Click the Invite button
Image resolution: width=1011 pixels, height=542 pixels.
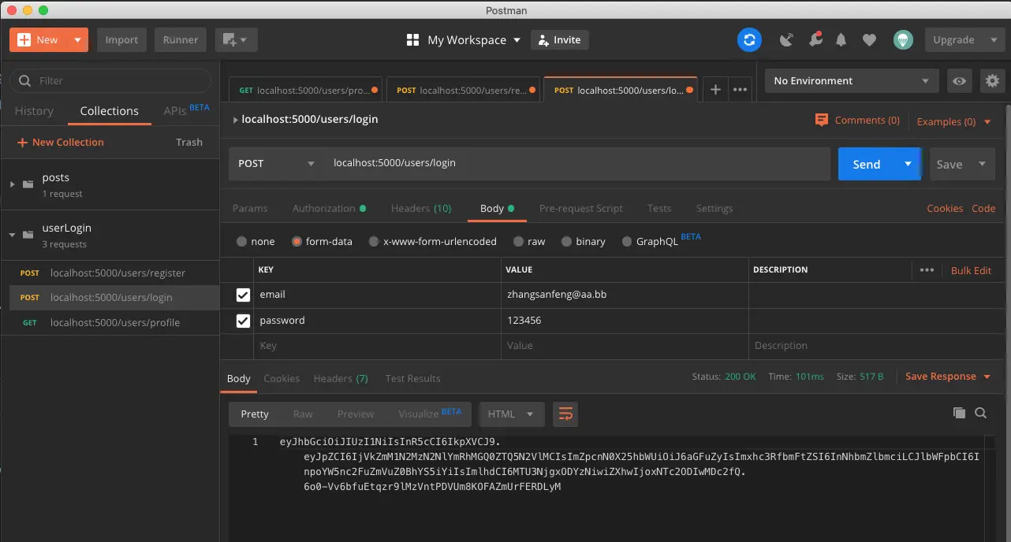click(x=559, y=39)
